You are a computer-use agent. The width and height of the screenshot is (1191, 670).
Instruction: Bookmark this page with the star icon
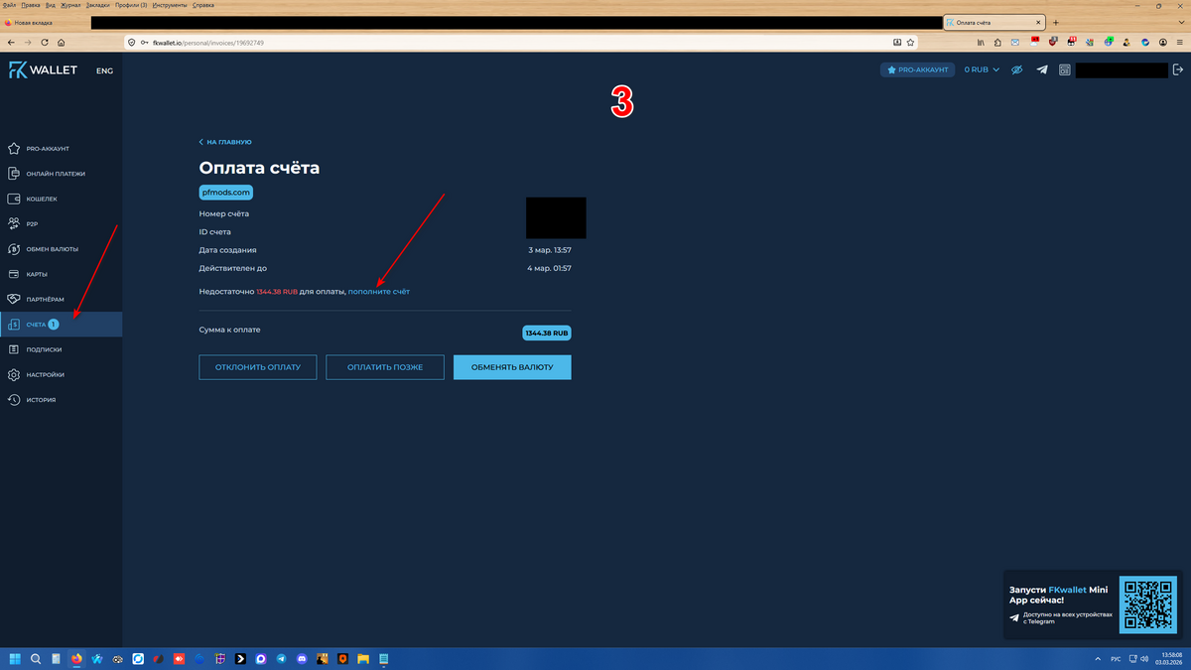[910, 43]
